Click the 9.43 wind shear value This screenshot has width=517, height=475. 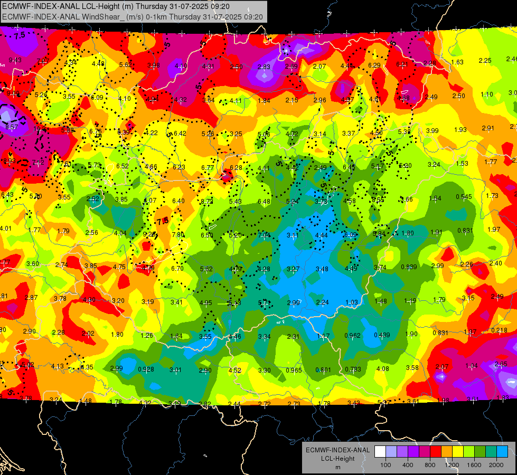coord(15,60)
